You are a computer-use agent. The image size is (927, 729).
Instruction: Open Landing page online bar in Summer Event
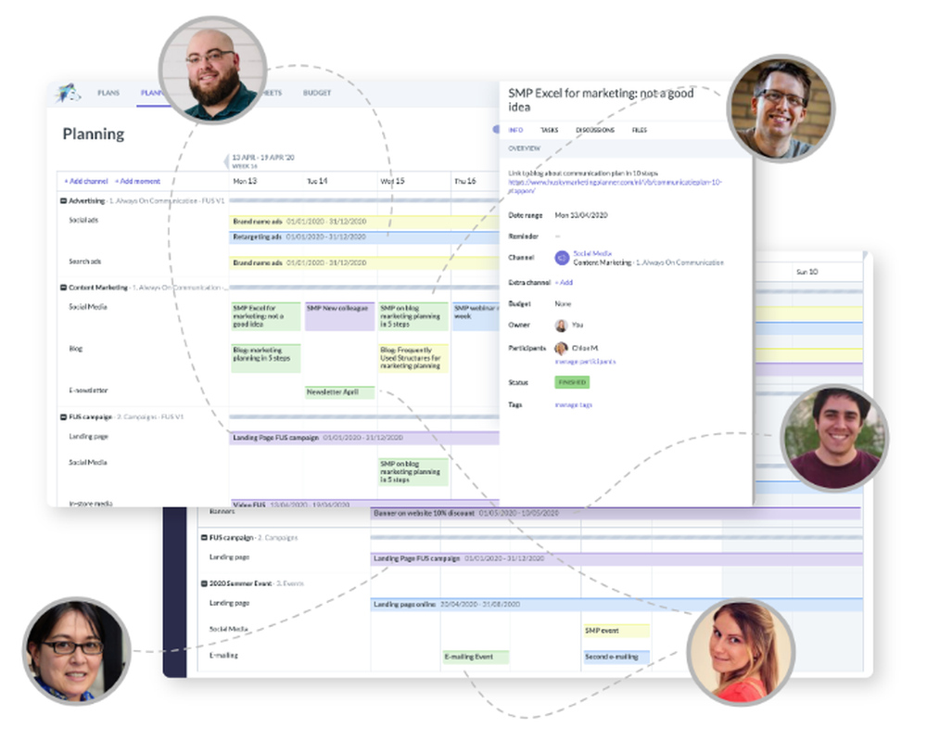tap(616, 605)
